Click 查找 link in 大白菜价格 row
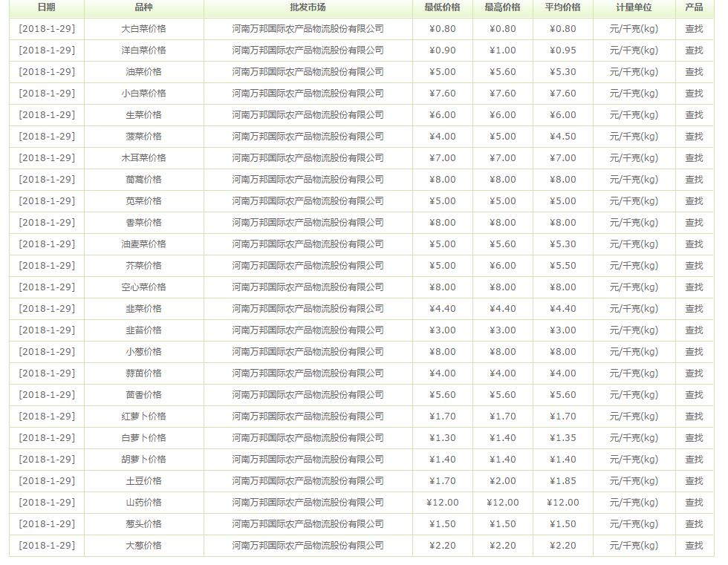The image size is (728, 565). click(x=693, y=29)
